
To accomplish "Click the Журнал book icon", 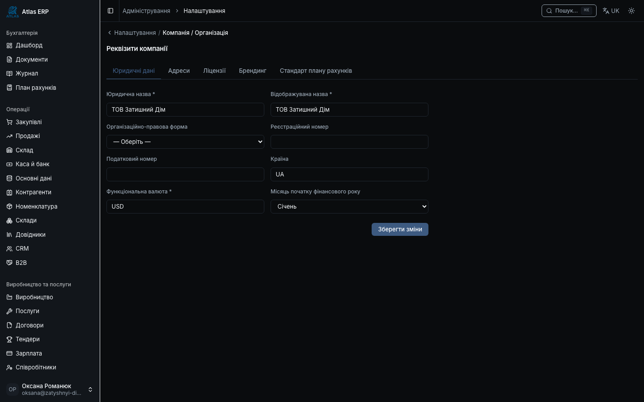I will point(9,74).
